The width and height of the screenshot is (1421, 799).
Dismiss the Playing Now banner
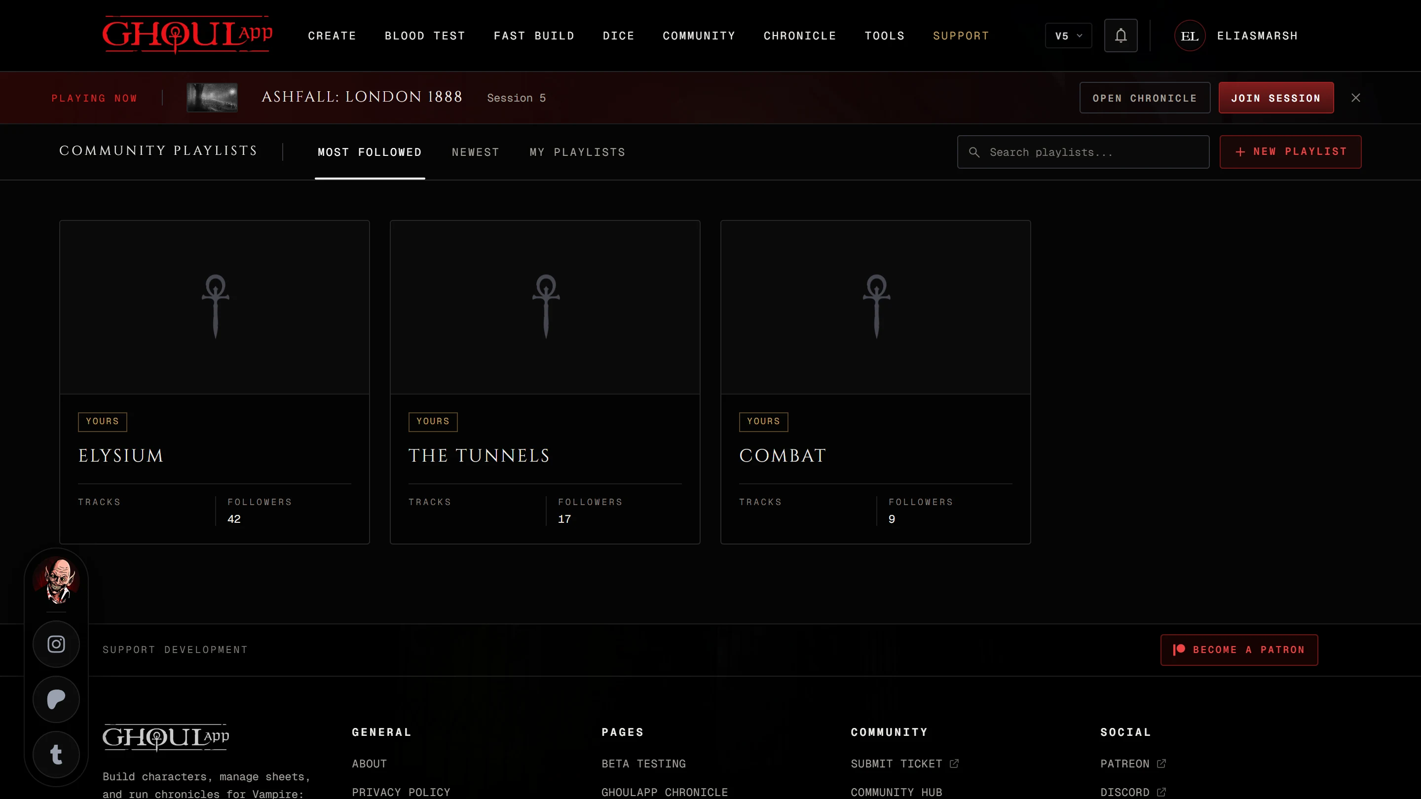pyautogui.click(x=1355, y=98)
